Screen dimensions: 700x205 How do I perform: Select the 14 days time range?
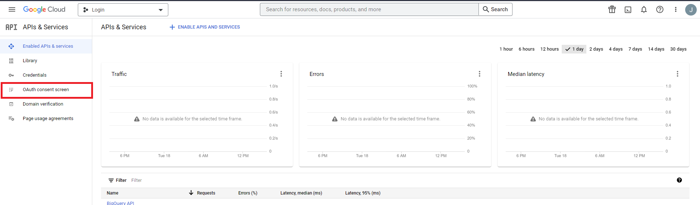[656, 49]
